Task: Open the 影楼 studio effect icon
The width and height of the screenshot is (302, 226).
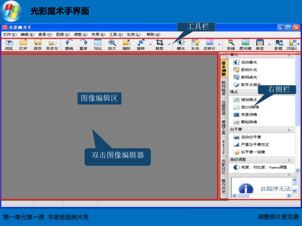Action: 279,44
